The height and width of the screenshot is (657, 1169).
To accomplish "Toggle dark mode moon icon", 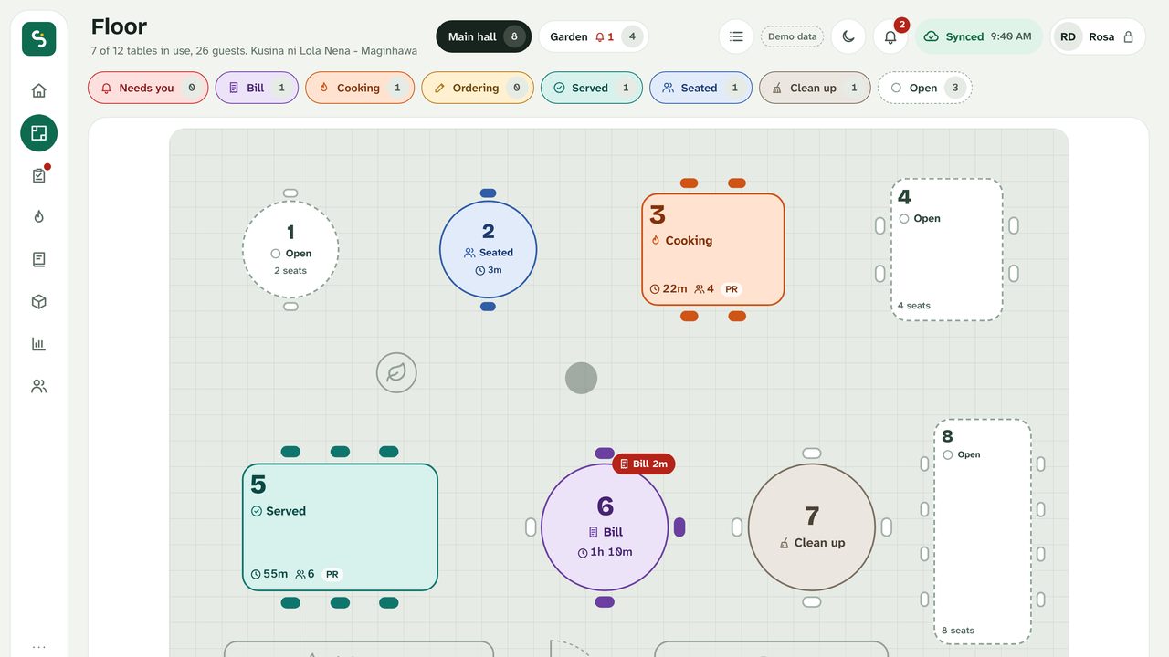I will 848,36.
